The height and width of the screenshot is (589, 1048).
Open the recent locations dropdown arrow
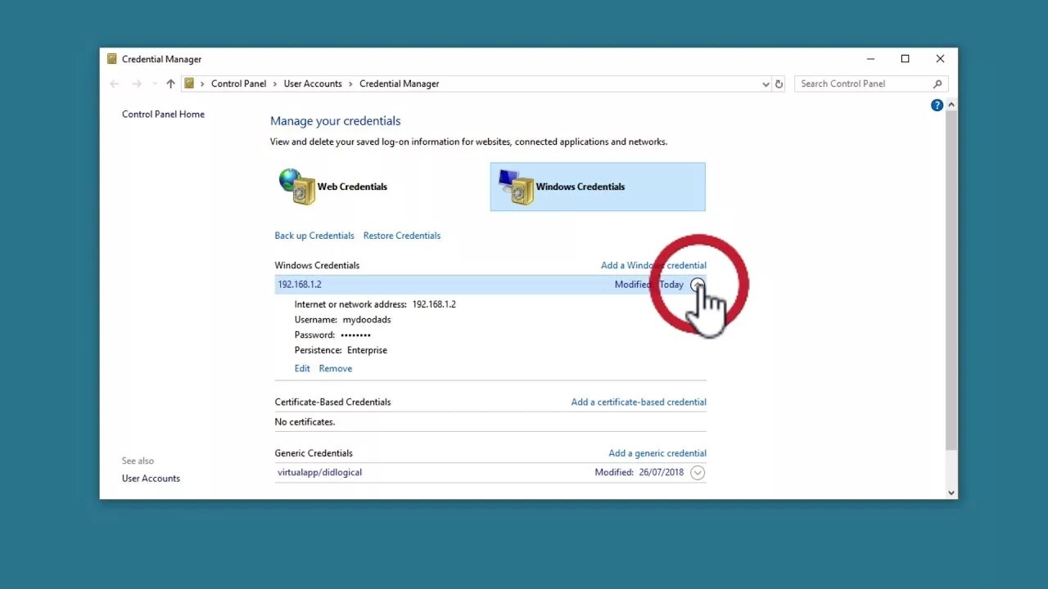pos(154,83)
